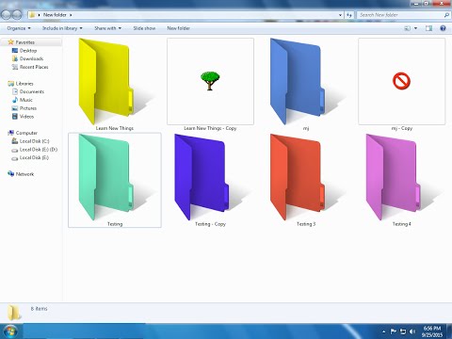452x339 pixels.
Task: Click the mj - Copy name label
Action: (401, 128)
